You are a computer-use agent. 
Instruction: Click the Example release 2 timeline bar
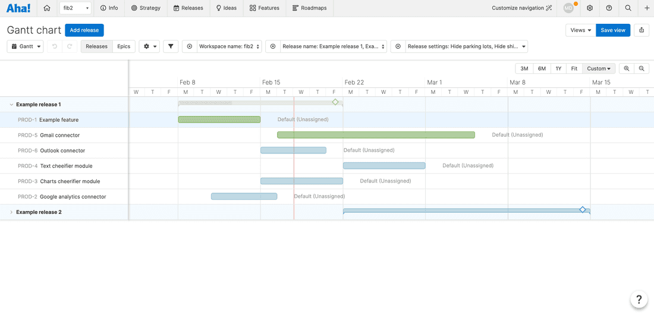click(466, 211)
